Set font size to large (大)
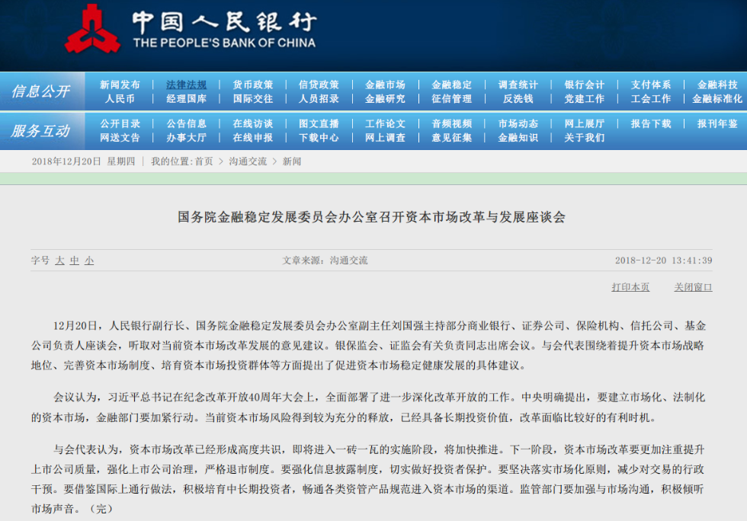This screenshot has height=521, width=747. [x=59, y=260]
